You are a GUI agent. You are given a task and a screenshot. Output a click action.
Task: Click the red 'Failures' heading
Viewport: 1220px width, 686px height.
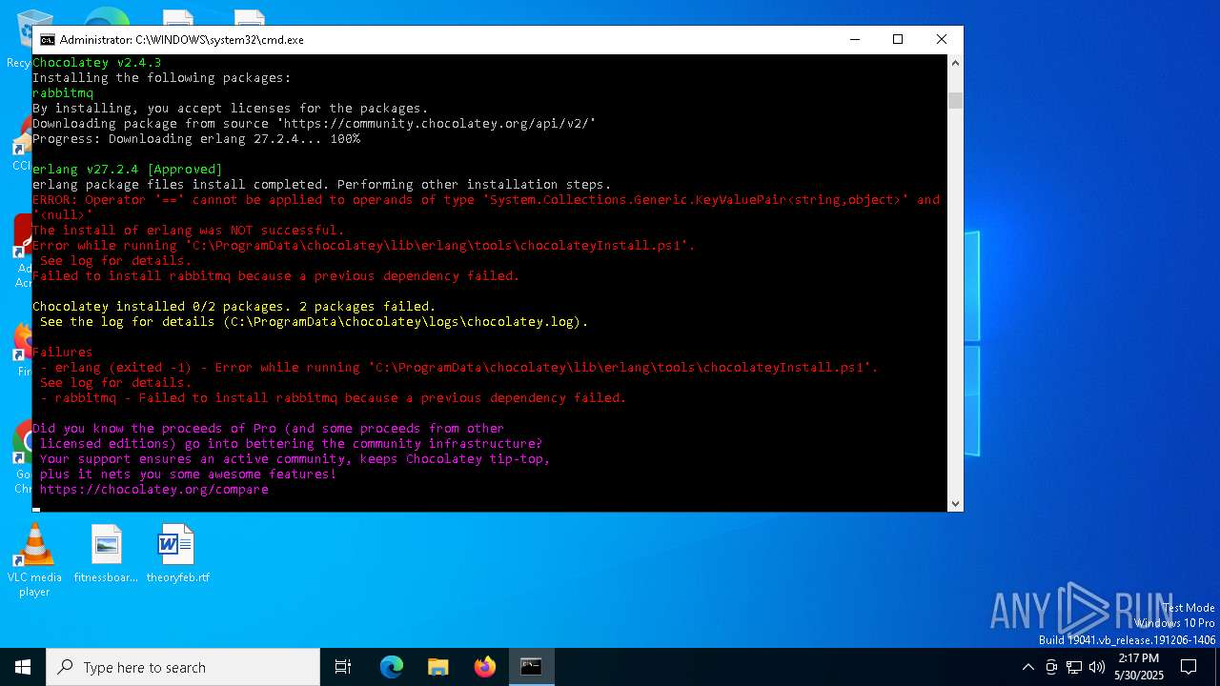[63, 353]
